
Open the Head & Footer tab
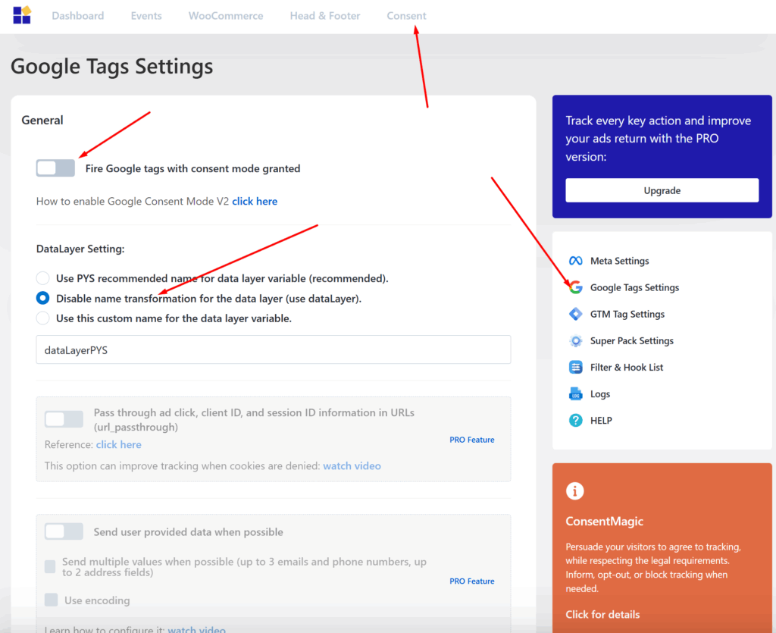[324, 16]
